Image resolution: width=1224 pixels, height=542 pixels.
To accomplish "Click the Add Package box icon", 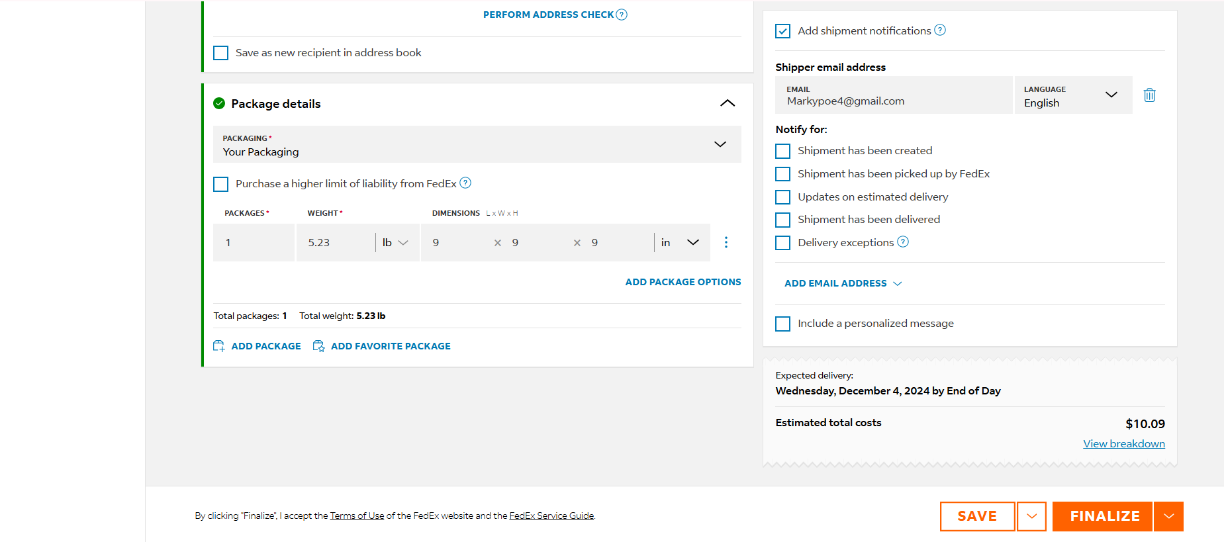I will [x=219, y=346].
